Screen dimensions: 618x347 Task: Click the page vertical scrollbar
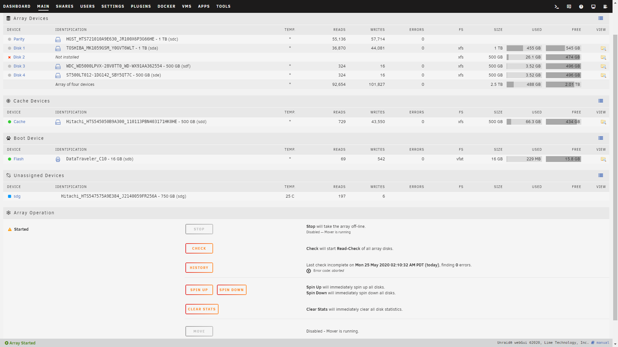tap(615, 177)
